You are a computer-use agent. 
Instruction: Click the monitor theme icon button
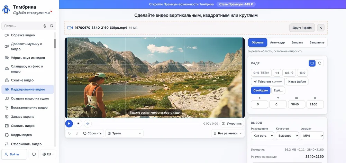pyautogui.click(x=34, y=154)
